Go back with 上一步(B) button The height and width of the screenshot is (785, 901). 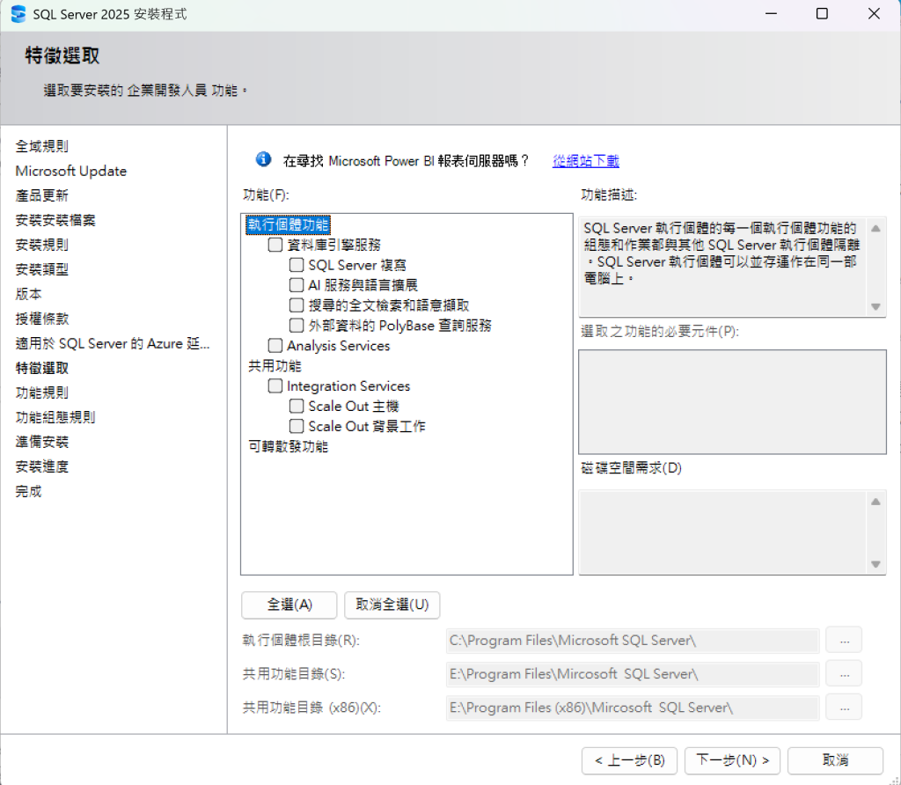(x=629, y=761)
